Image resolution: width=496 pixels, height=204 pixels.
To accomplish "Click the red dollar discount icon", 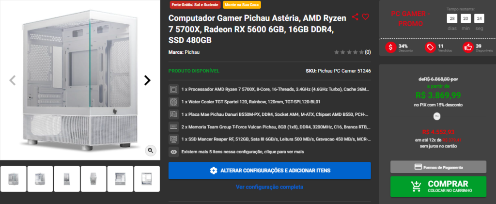I will [x=391, y=47].
